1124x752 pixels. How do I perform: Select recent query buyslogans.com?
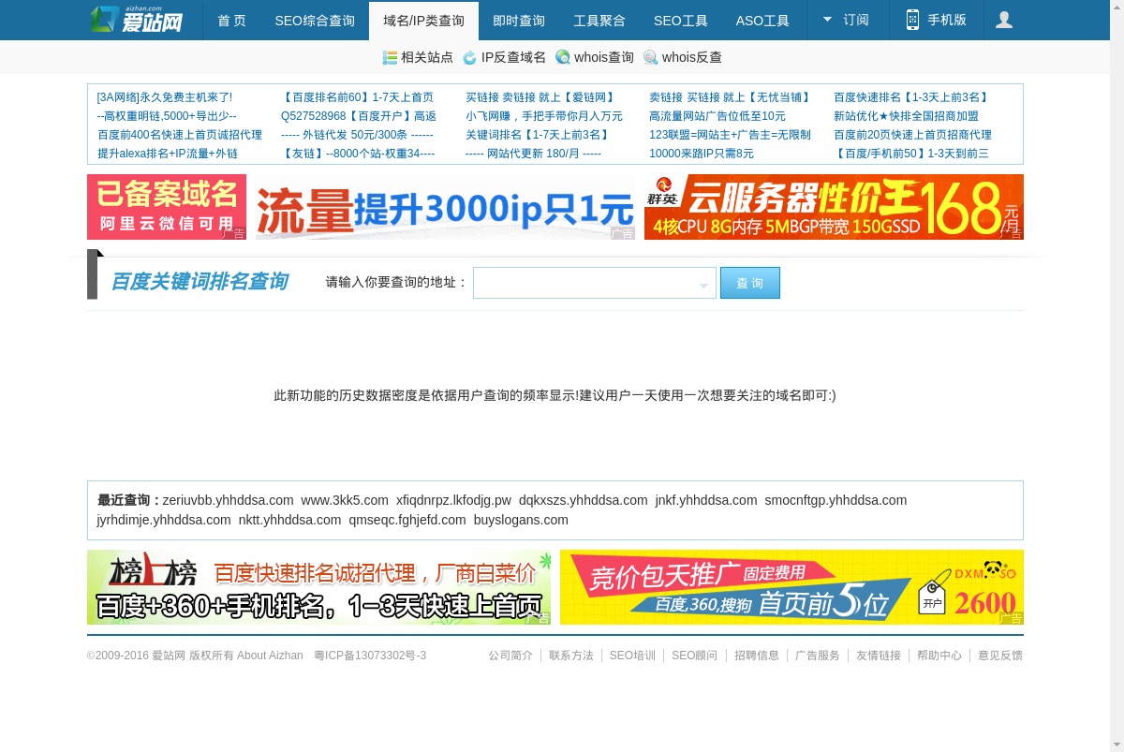pos(521,520)
